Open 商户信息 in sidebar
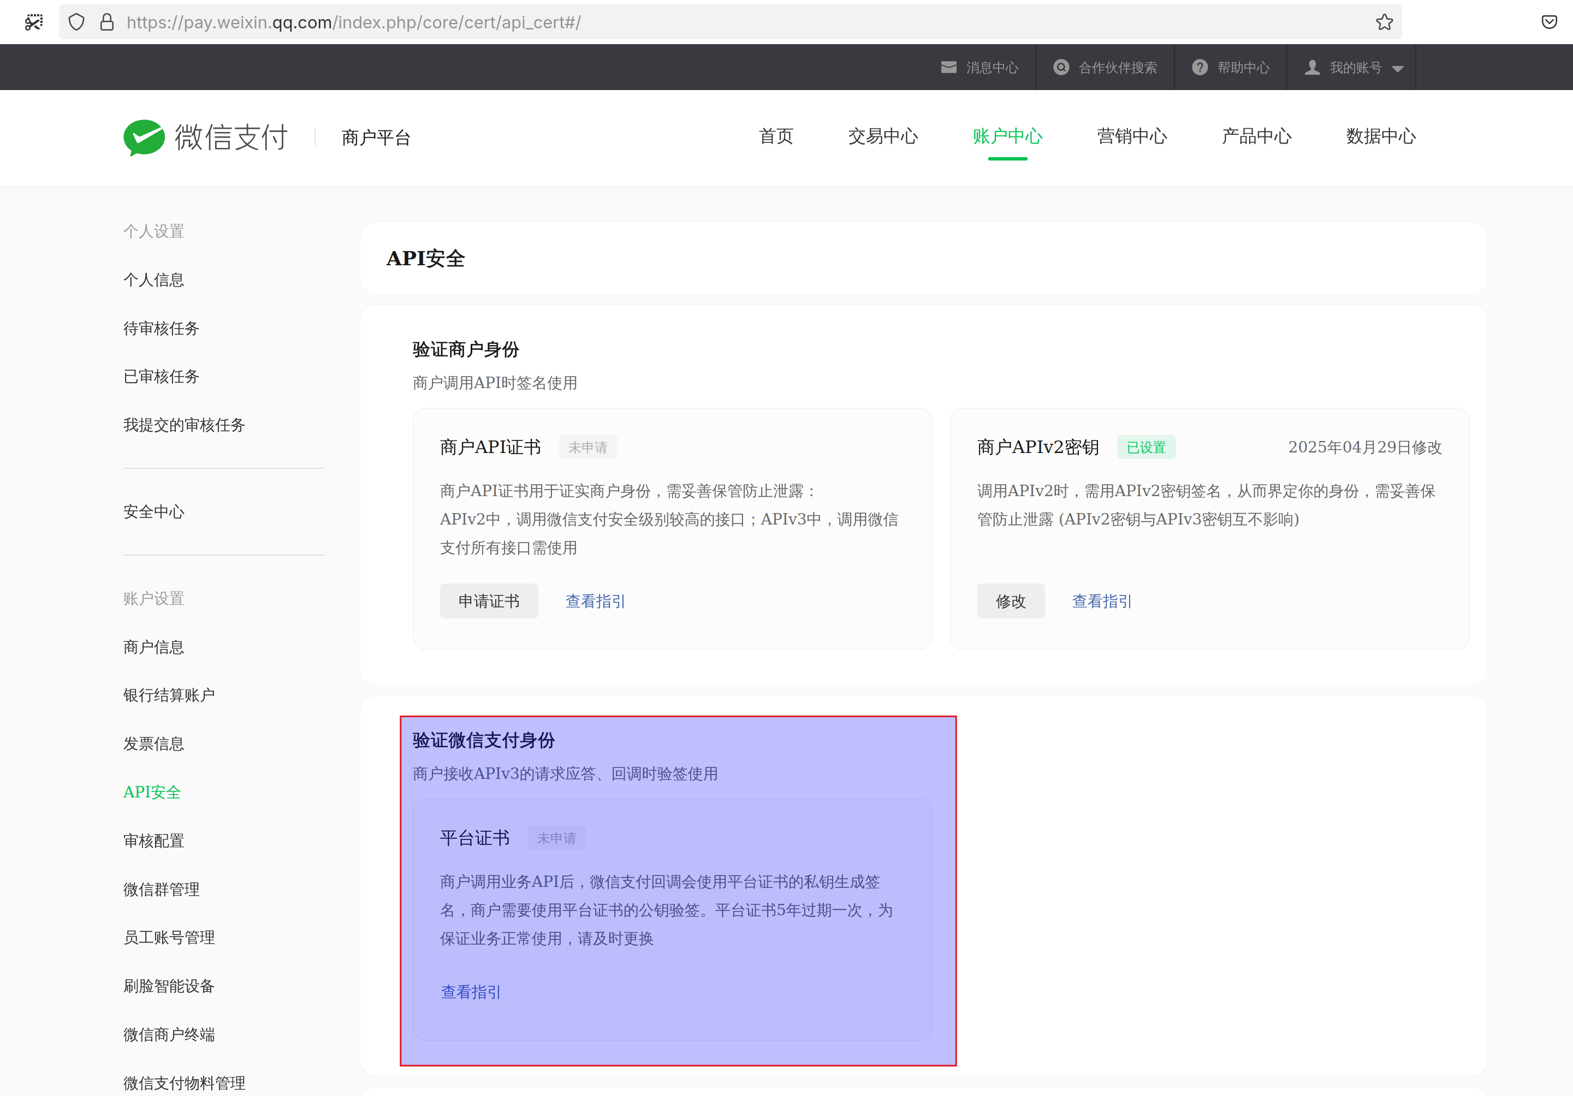This screenshot has height=1096, width=1573. (x=153, y=647)
